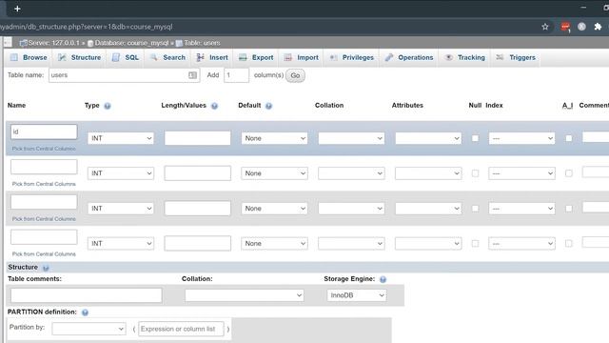Open the Browse tab
Image resolution: width=609 pixels, height=343 pixels.
pyautogui.click(x=29, y=57)
